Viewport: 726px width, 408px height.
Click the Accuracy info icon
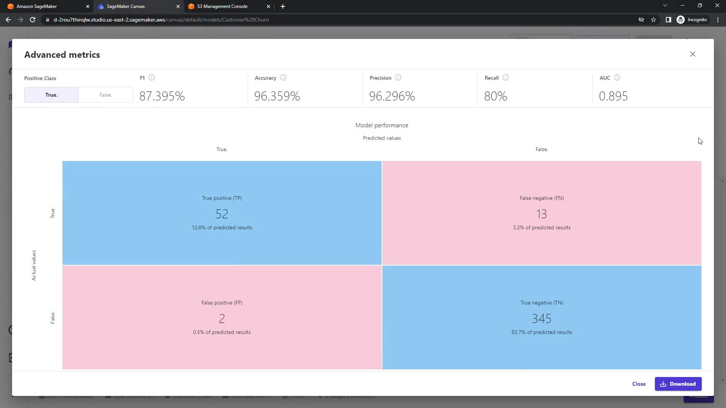click(283, 77)
